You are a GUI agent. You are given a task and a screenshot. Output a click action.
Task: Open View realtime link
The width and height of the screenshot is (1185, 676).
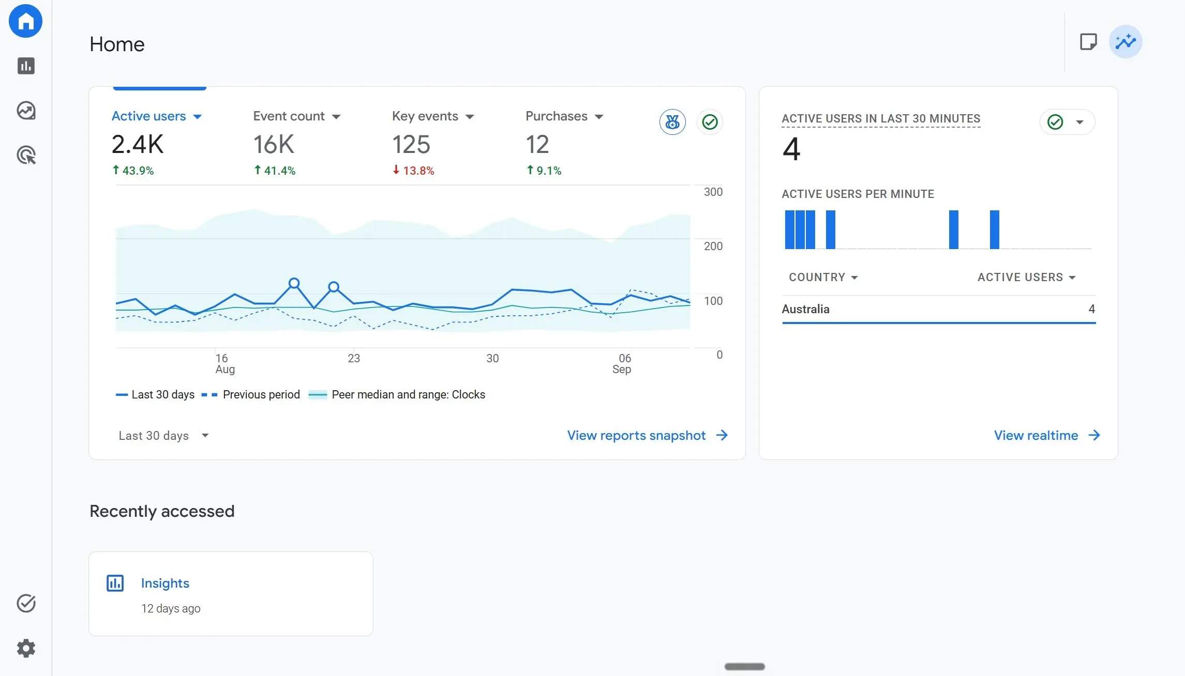1036,435
